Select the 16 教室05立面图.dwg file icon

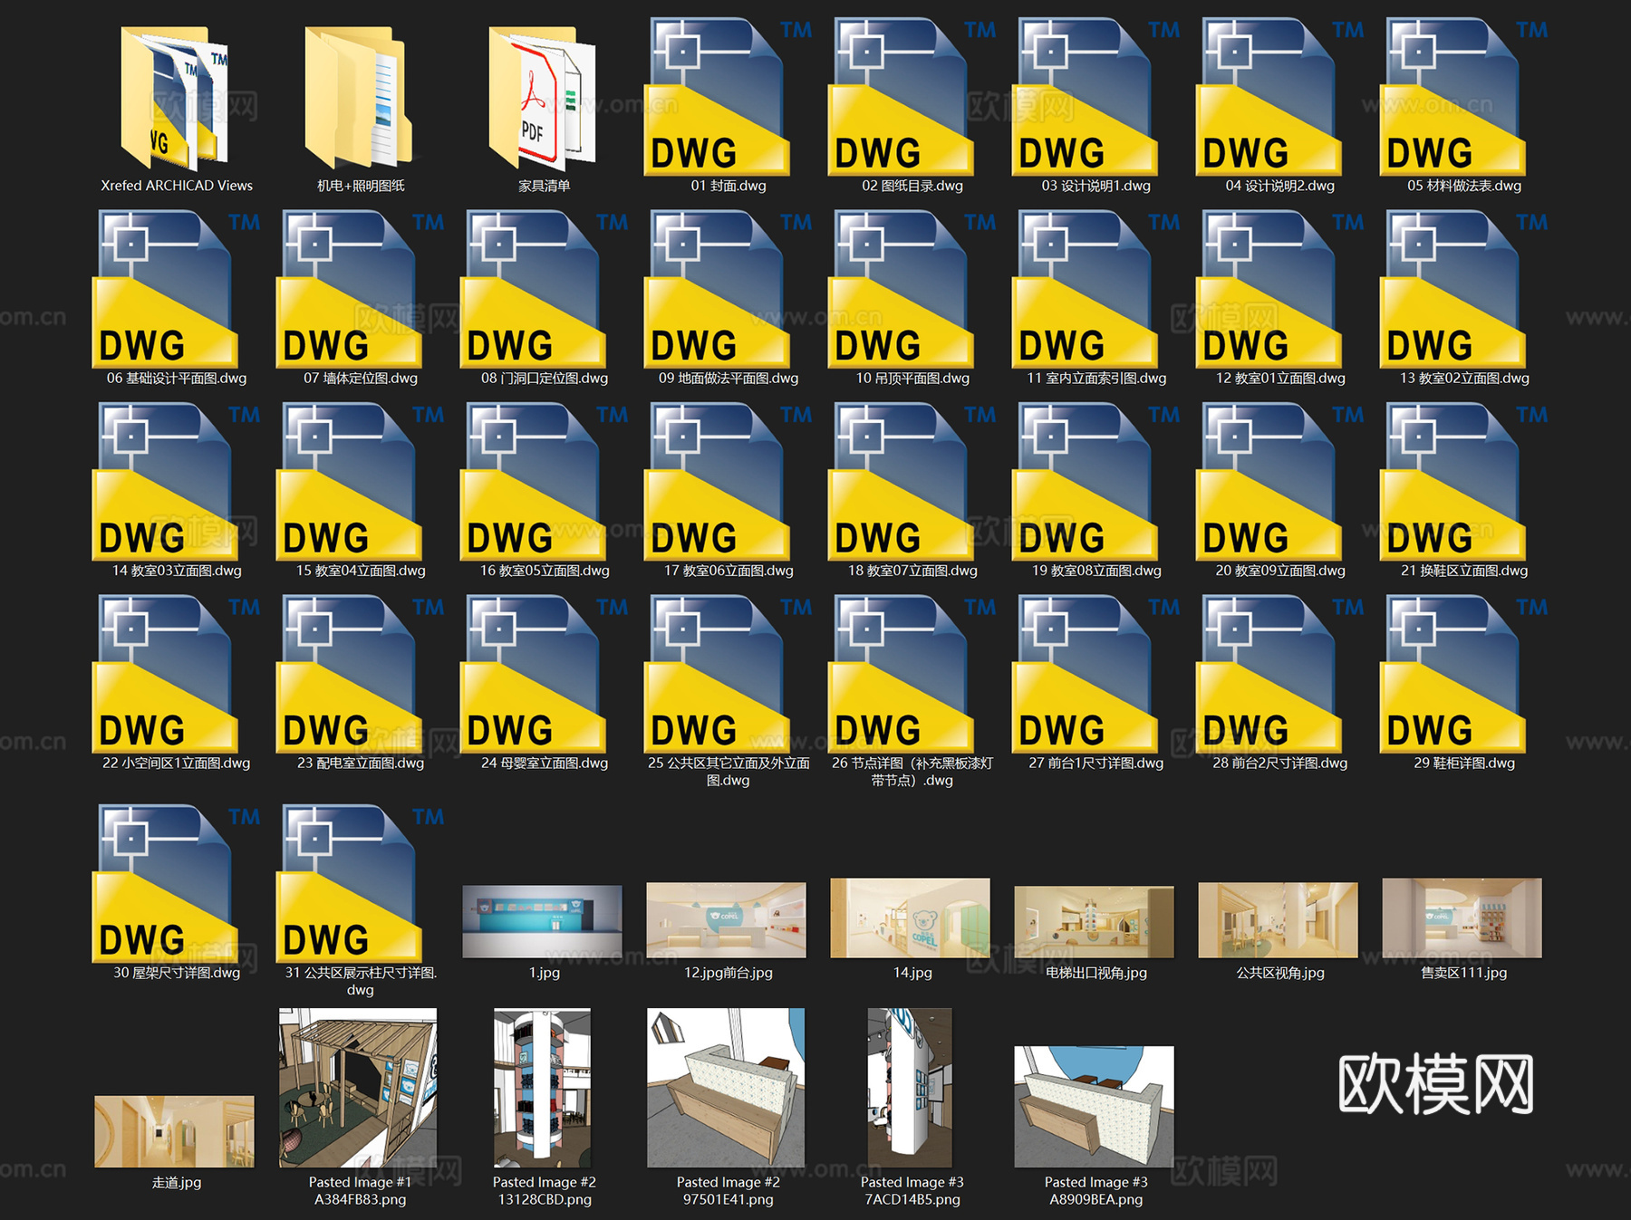point(533,482)
